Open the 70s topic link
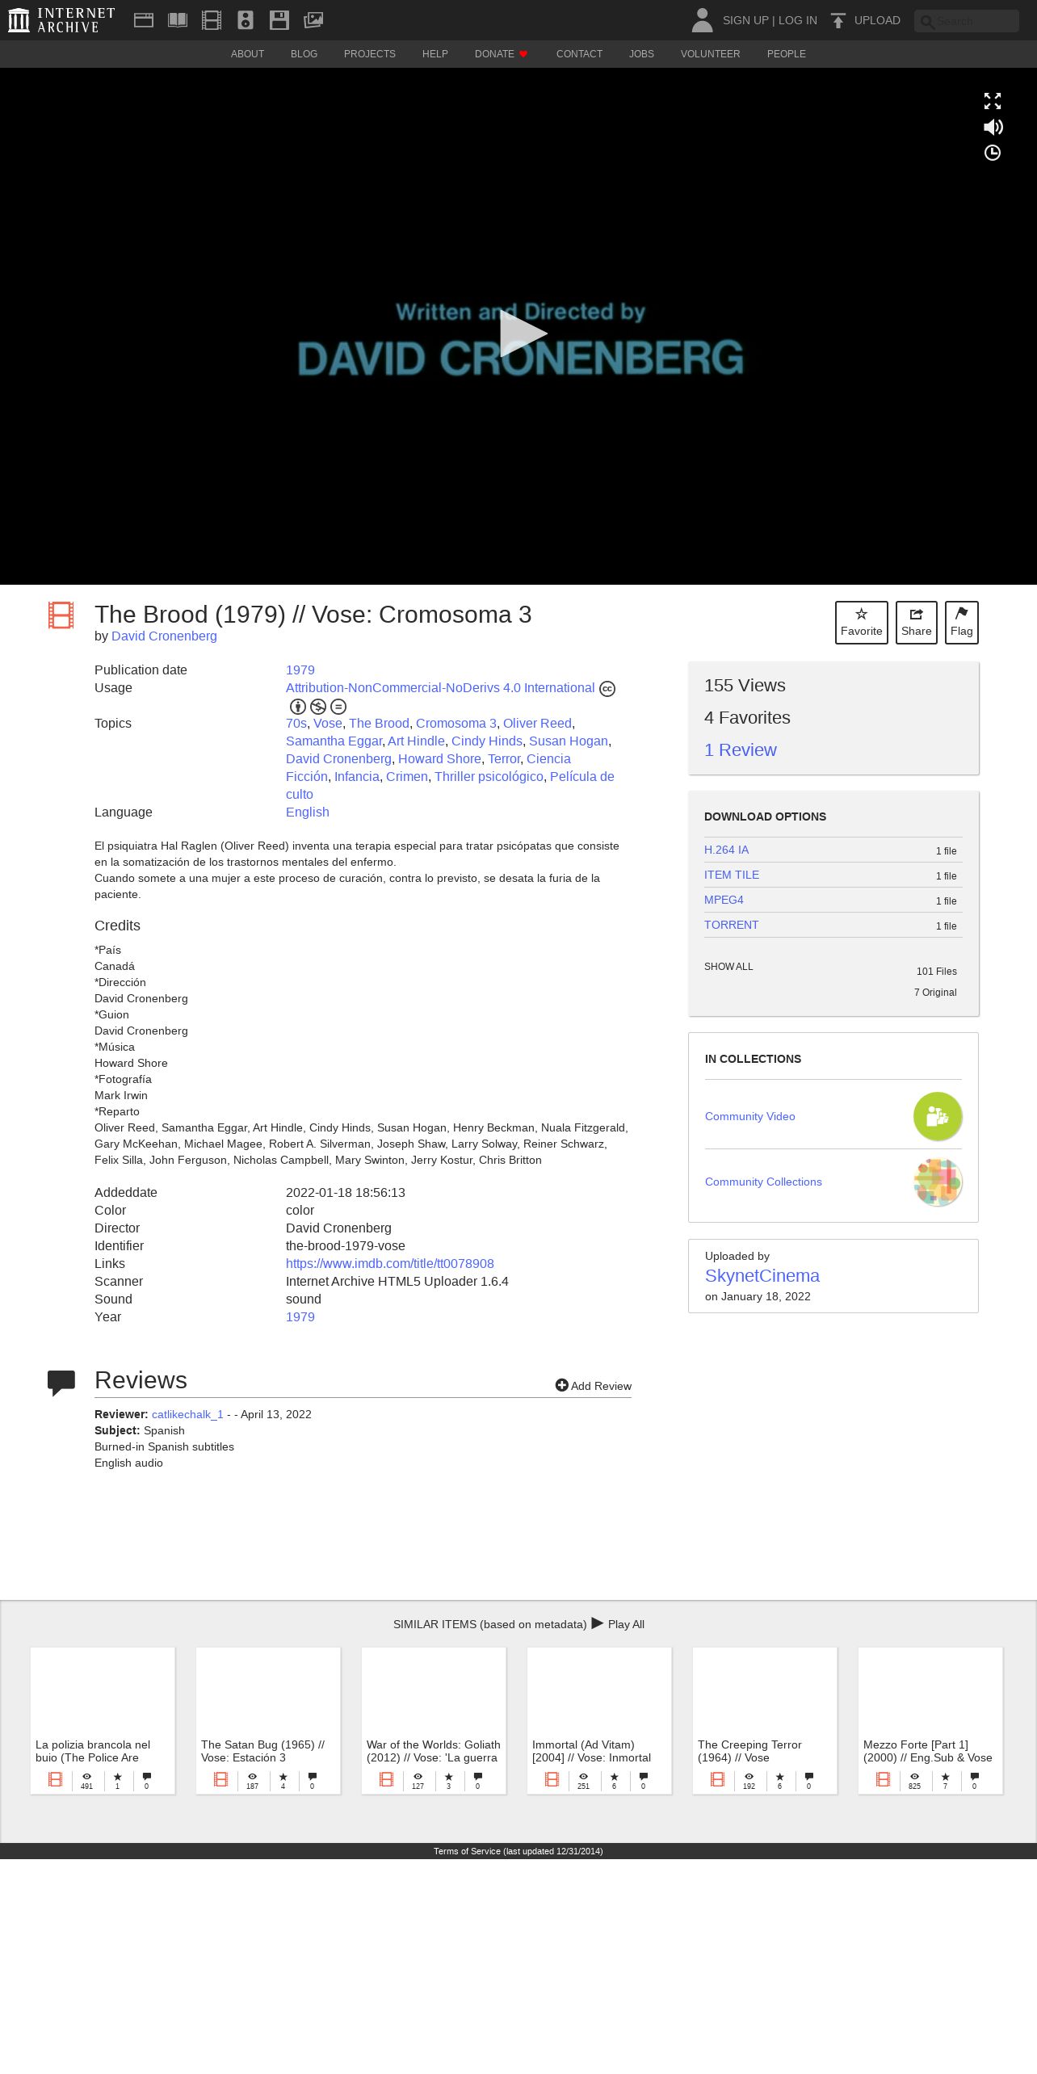Screen dimensions: 1037x2074 (x=296, y=724)
